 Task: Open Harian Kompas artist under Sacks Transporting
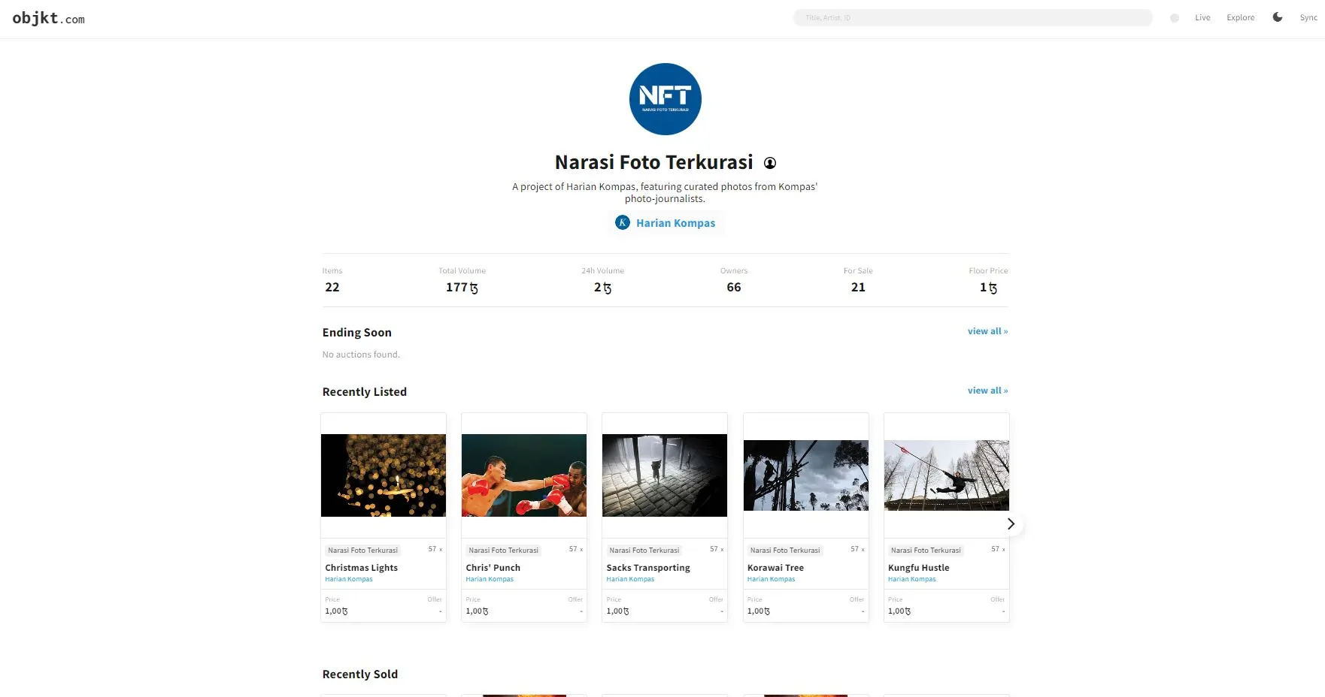coord(629,579)
